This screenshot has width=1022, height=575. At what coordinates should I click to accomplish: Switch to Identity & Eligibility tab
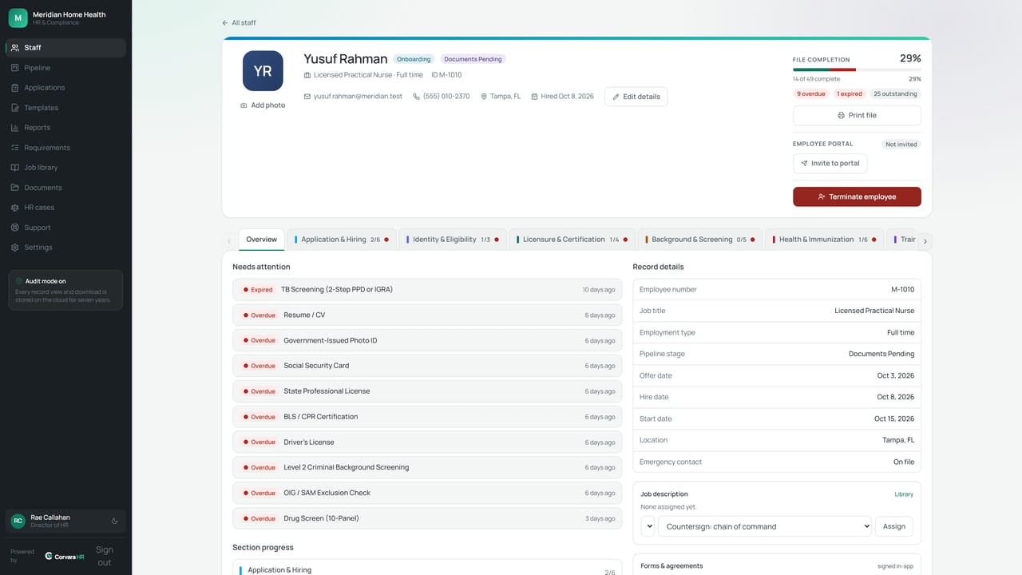click(453, 240)
